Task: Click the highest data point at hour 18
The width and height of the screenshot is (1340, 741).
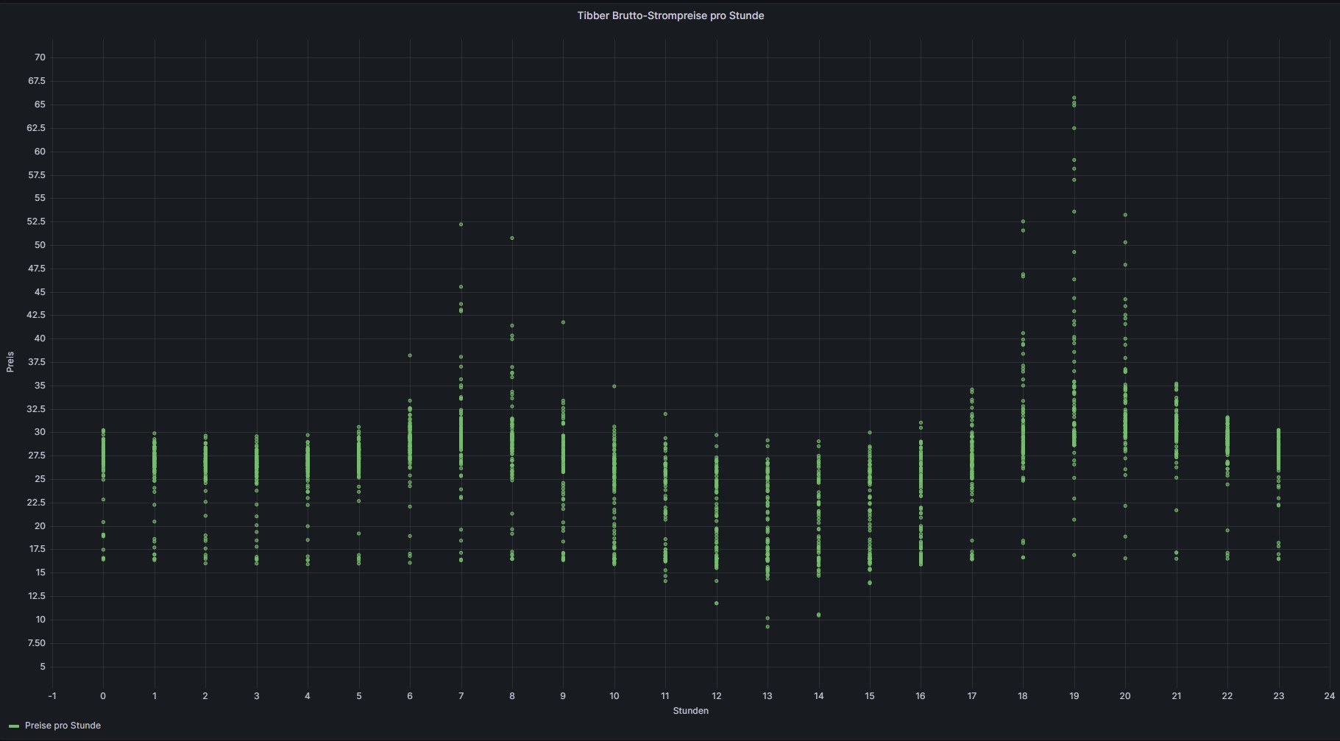Action: tap(1023, 221)
